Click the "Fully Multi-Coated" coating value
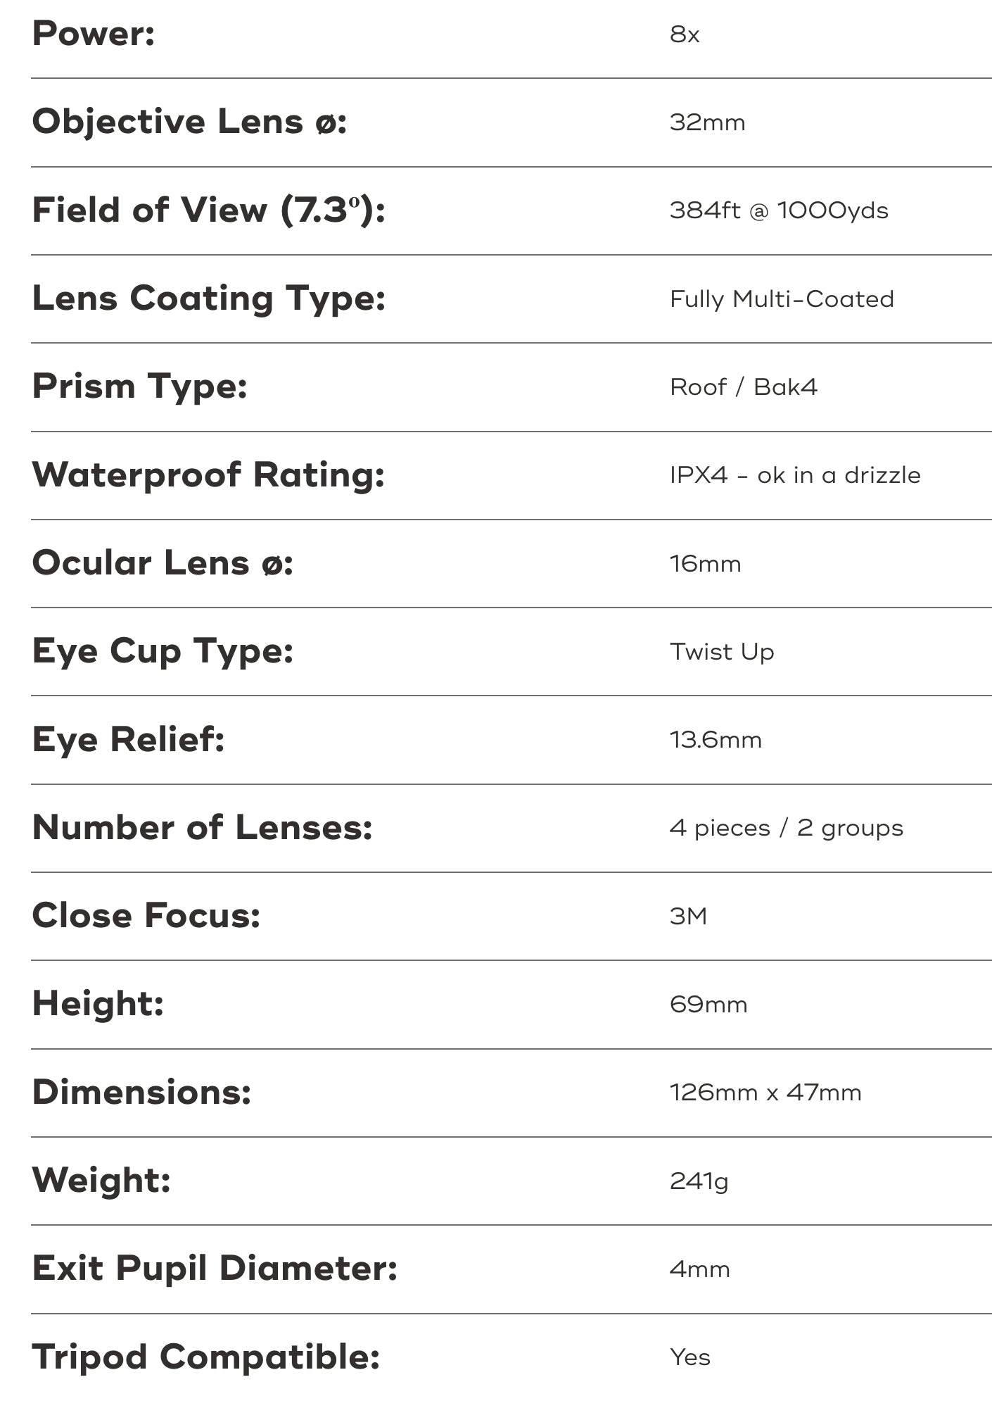This screenshot has width=992, height=1408. click(782, 299)
